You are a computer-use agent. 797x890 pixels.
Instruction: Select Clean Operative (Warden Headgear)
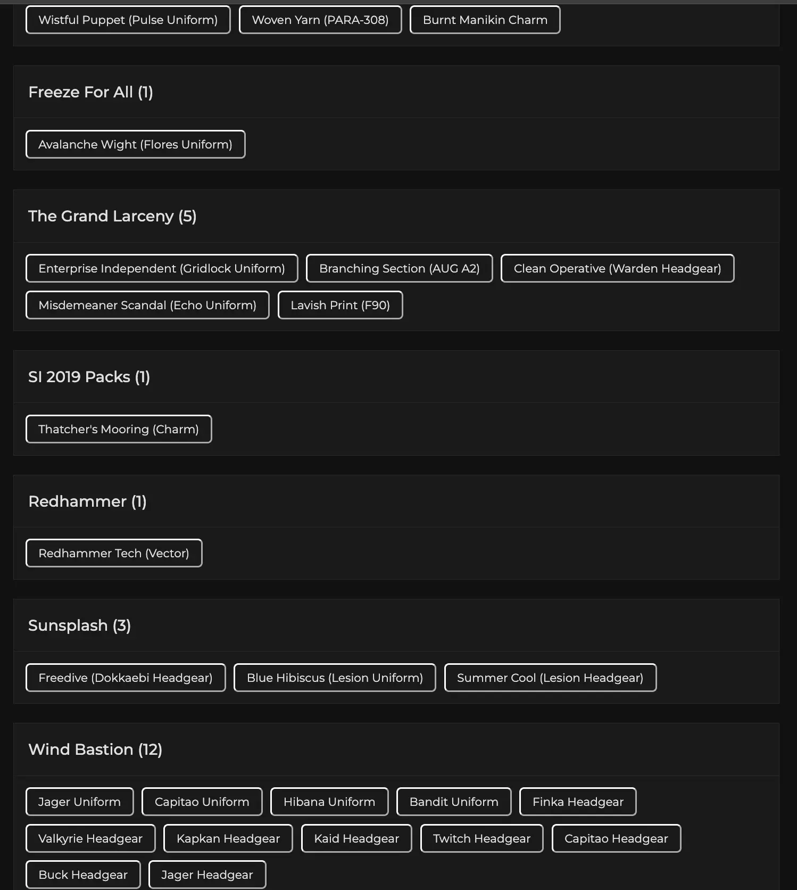pos(617,269)
